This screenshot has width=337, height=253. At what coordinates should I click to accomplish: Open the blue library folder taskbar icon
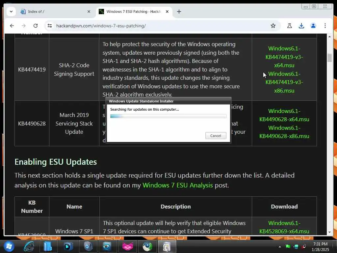click(48, 246)
